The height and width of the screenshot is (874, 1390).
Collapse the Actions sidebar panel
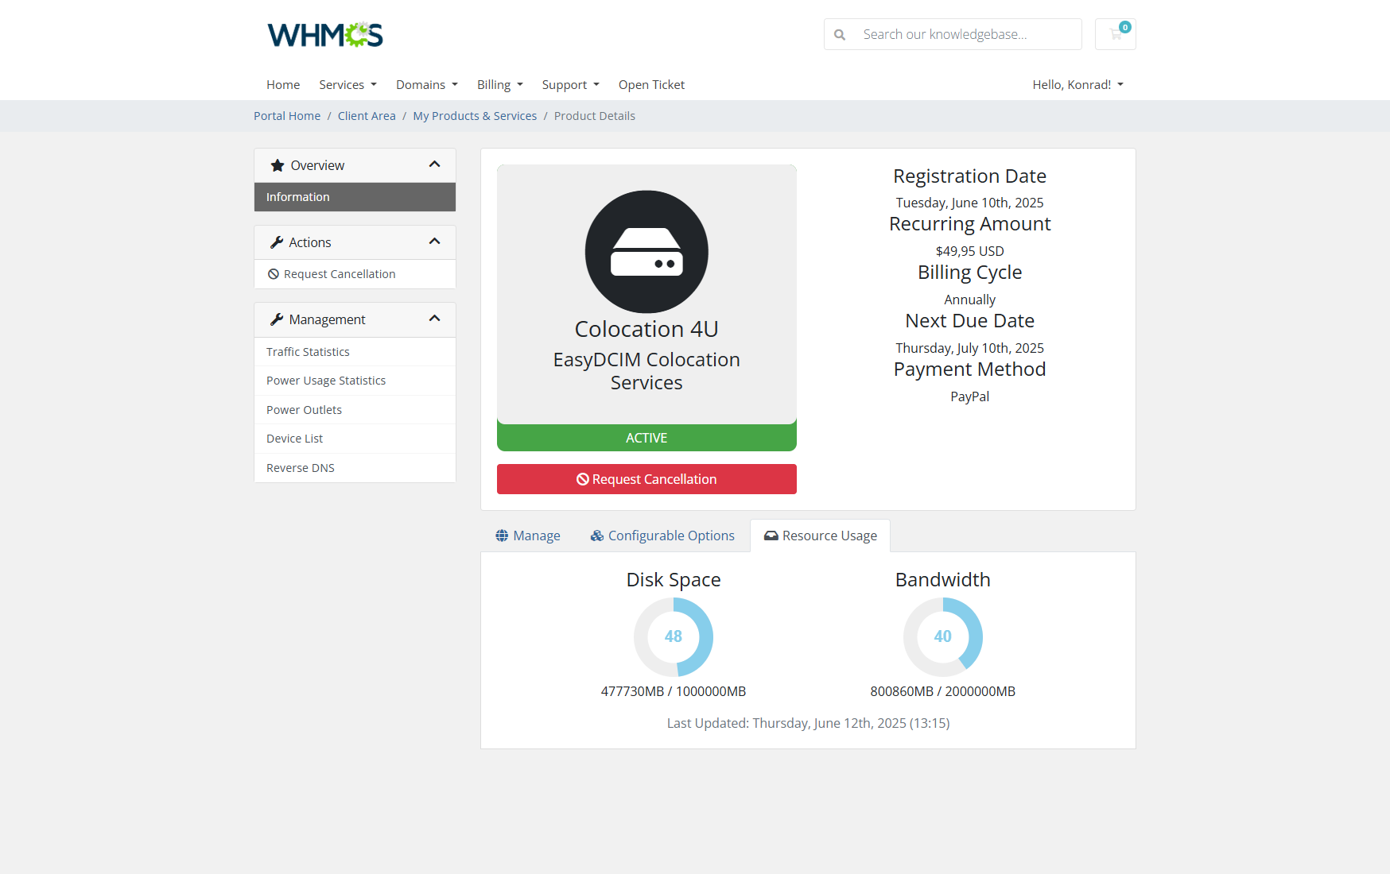tap(434, 242)
